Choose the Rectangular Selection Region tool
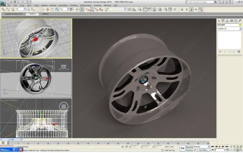Screen dimensions: 243x153 38,10
